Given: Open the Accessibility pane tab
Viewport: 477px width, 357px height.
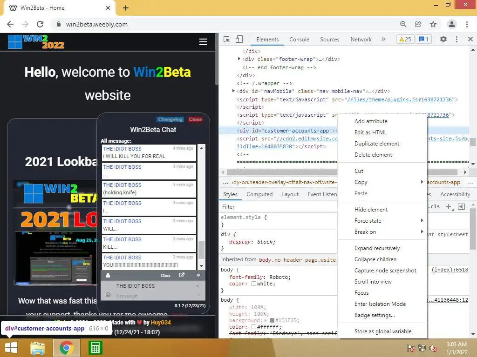Looking at the screenshot, I should coord(455,194).
